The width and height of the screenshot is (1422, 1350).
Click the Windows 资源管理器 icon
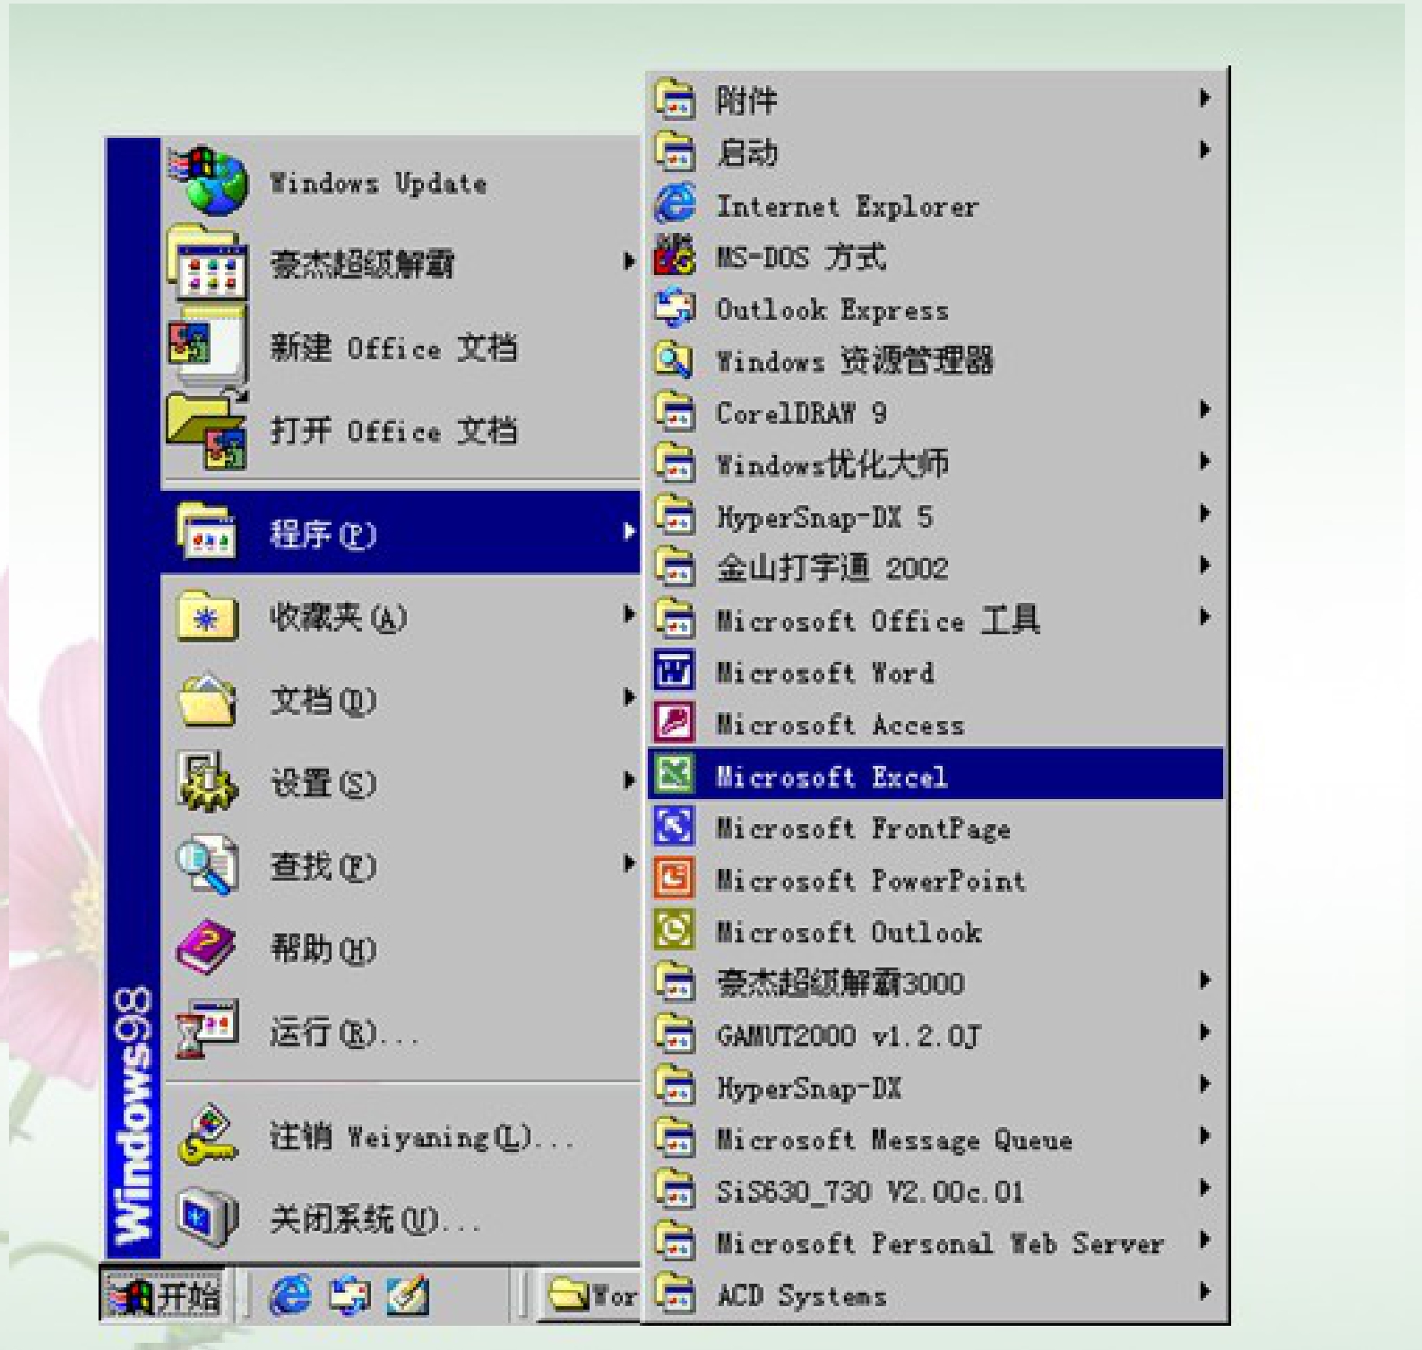click(675, 360)
